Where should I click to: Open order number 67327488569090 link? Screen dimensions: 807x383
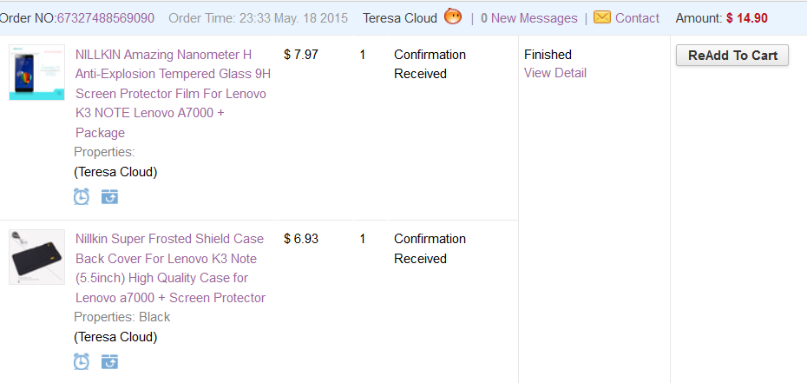(106, 18)
